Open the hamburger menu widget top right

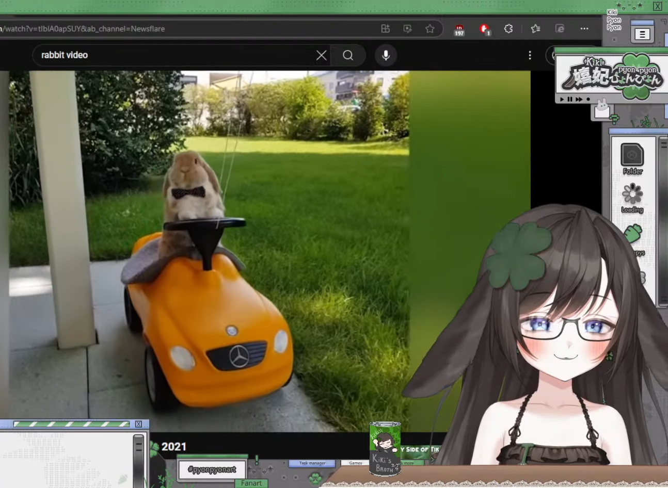click(x=642, y=34)
